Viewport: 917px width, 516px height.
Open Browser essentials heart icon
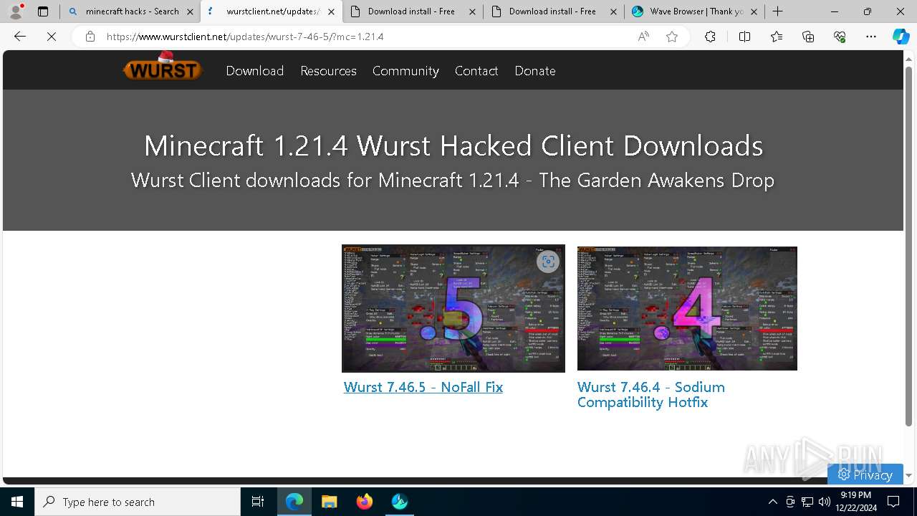(840, 37)
